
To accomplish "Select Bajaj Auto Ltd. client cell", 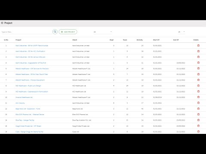I will coord(78,109).
